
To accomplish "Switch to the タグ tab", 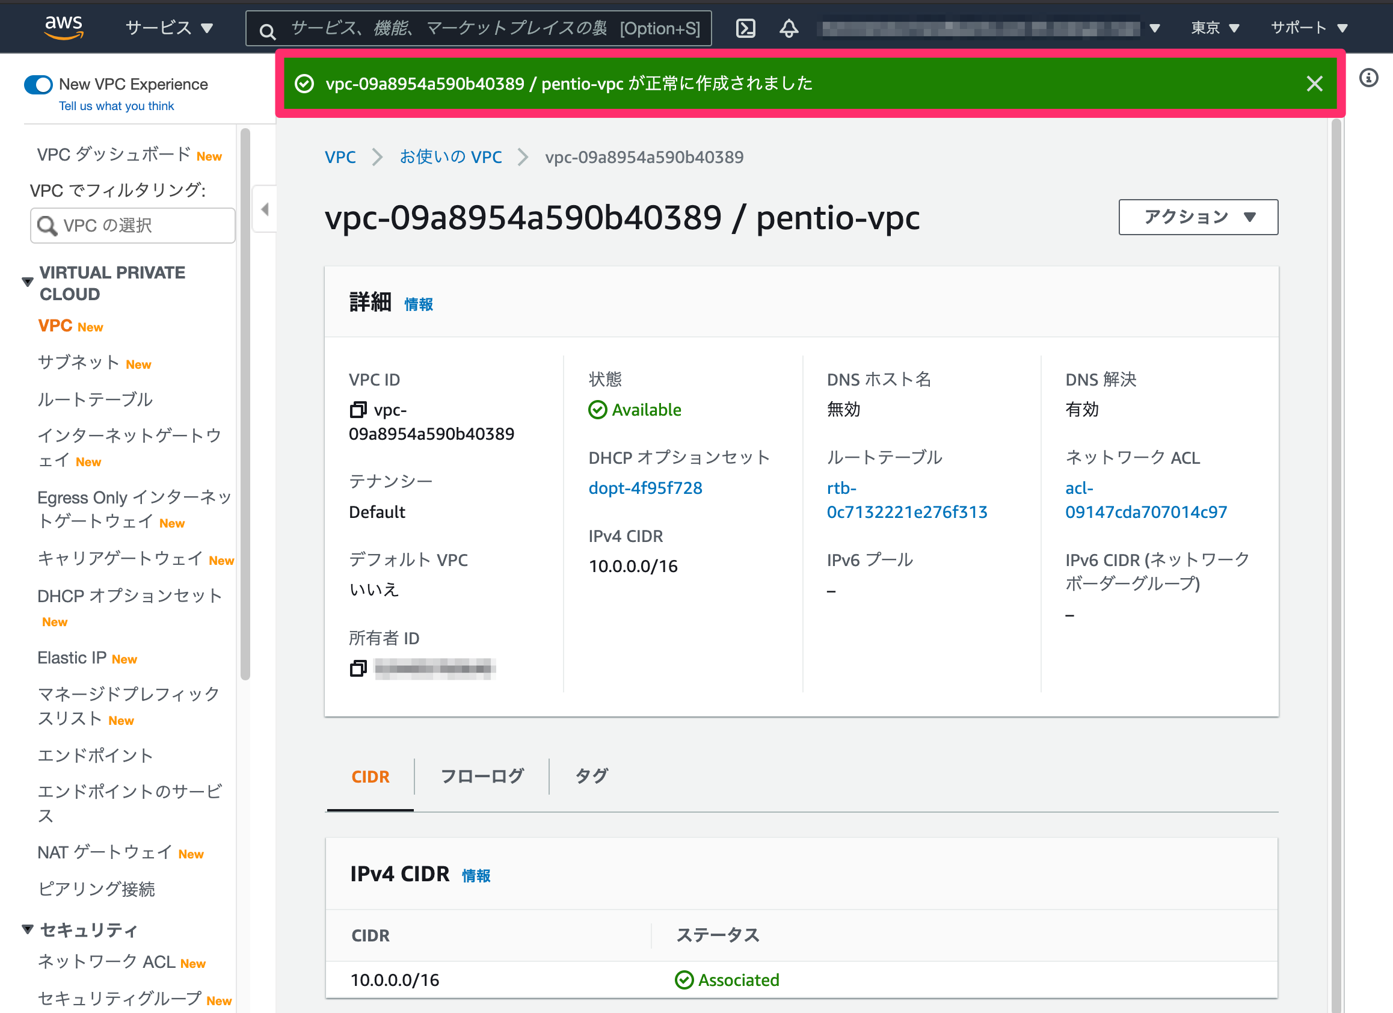I will click(591, 777).
